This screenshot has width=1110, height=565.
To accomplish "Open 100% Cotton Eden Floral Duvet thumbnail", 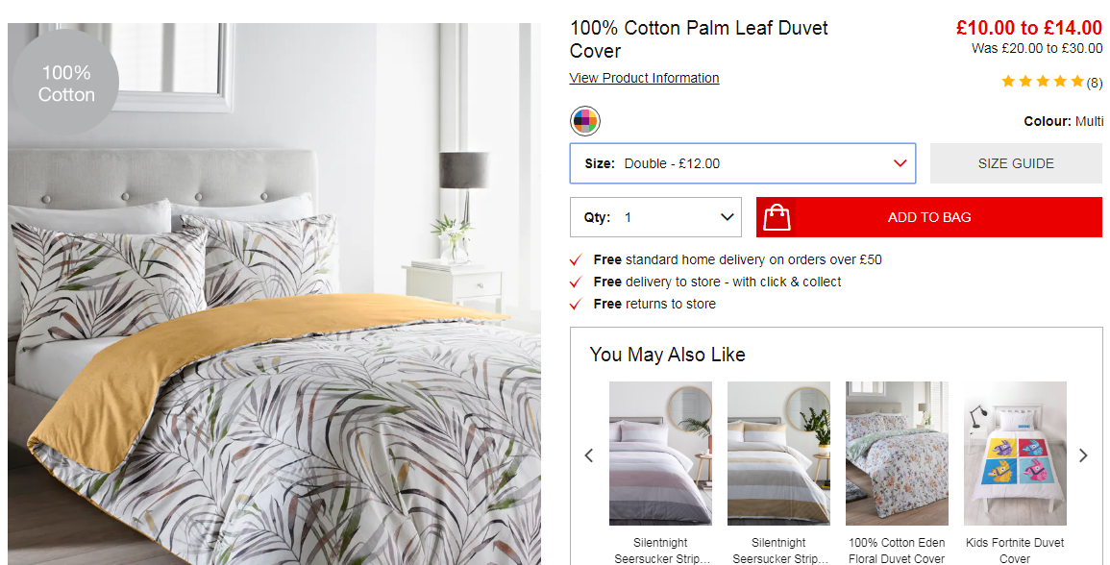I will (897, 454).
